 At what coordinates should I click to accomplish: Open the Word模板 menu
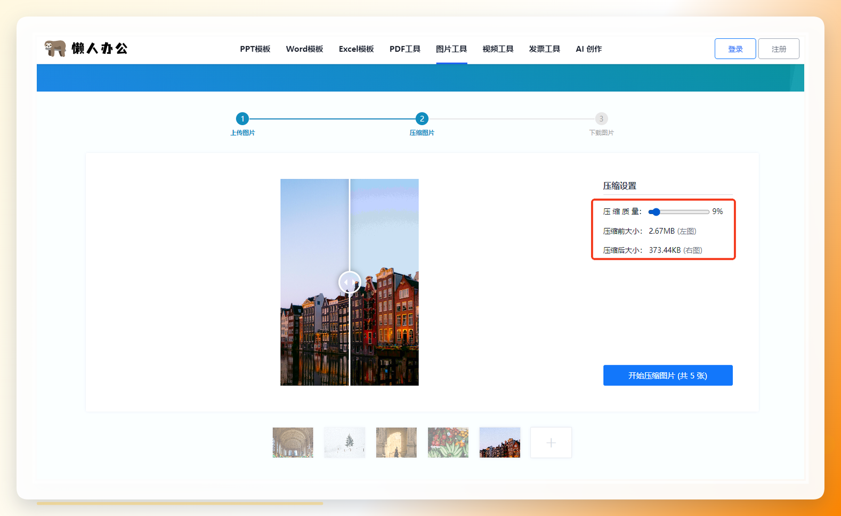coord(304,49)
